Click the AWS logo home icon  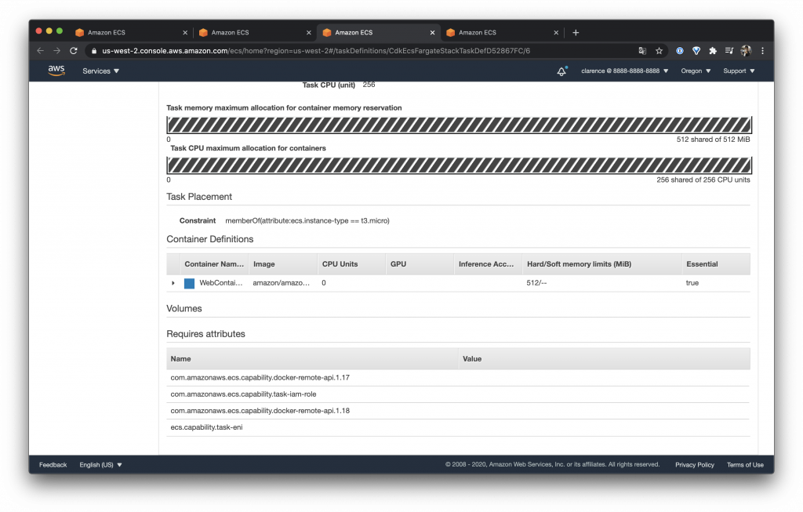56,71
